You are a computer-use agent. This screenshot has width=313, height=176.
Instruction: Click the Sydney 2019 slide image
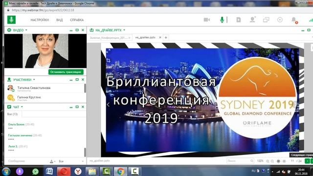point(202,100)
